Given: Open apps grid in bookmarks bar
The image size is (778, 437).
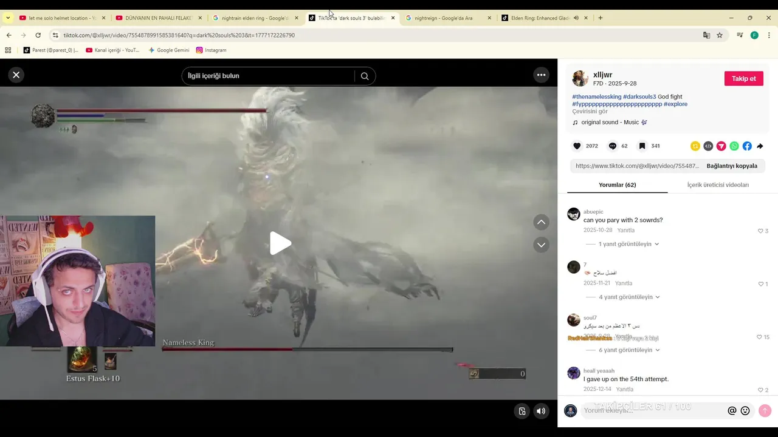Looking at the screenshot, I should point(9,50).
